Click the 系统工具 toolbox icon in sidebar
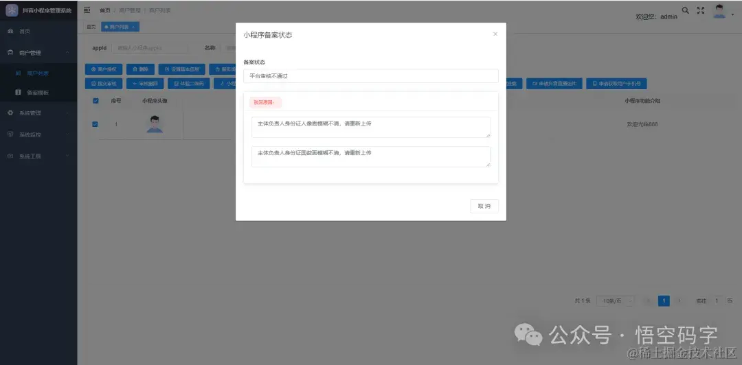The image size is (742, 365). [10, 156]
